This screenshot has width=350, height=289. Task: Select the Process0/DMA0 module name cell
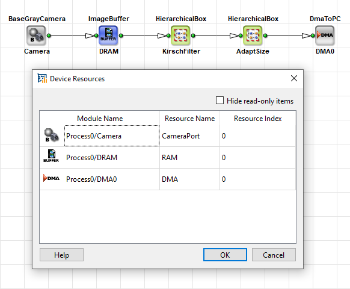(112, 179)
